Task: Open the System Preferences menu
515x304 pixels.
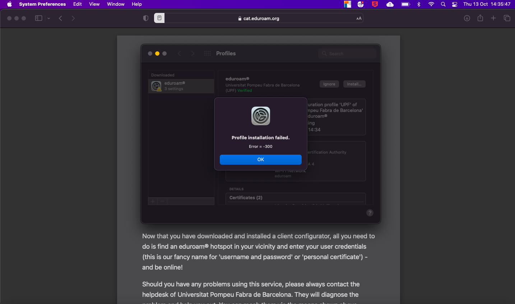Action: pyautogui.click(x=42, y=4)
